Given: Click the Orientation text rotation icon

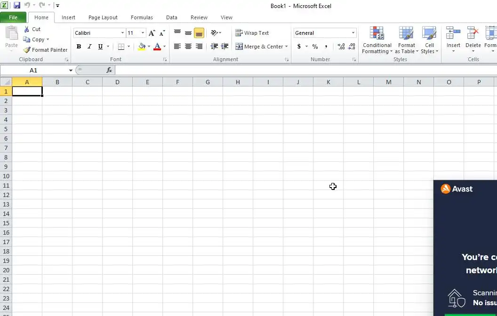Looking at the screenshot, I should (x=215, y=33).
